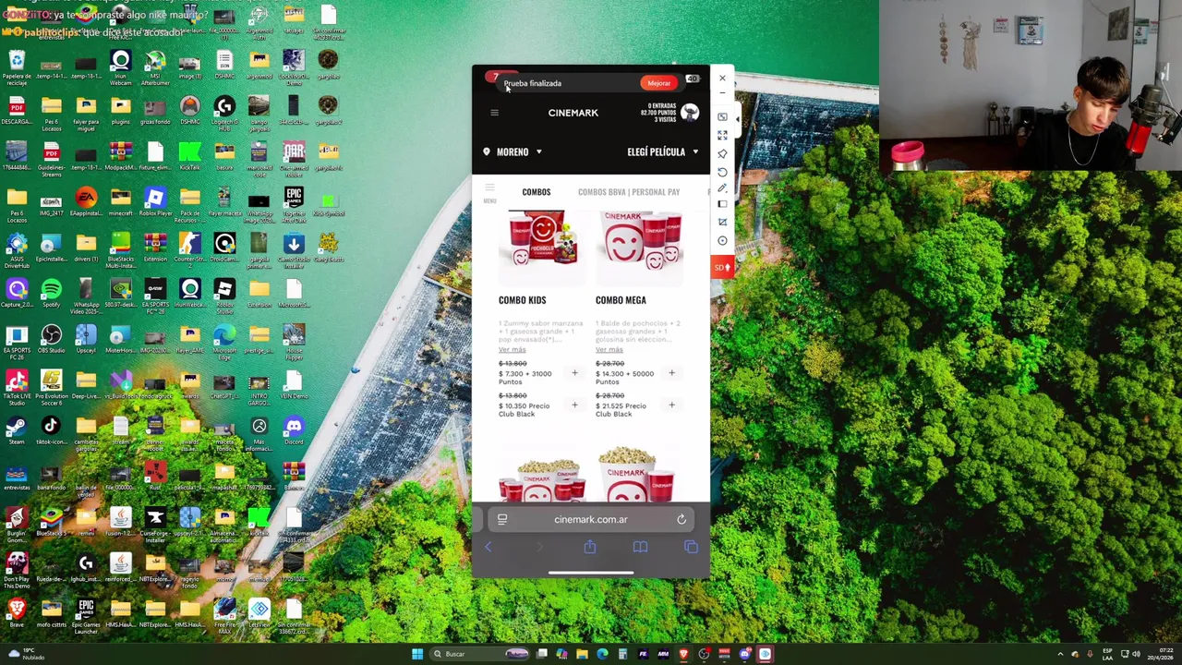Open the Cinemark hamburger menu
The width and height of the screenshot is (1182, 665).
tap(494, 113)
